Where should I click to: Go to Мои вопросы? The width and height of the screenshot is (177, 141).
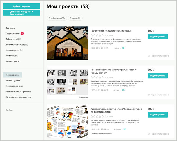click(x=12, y=61)
